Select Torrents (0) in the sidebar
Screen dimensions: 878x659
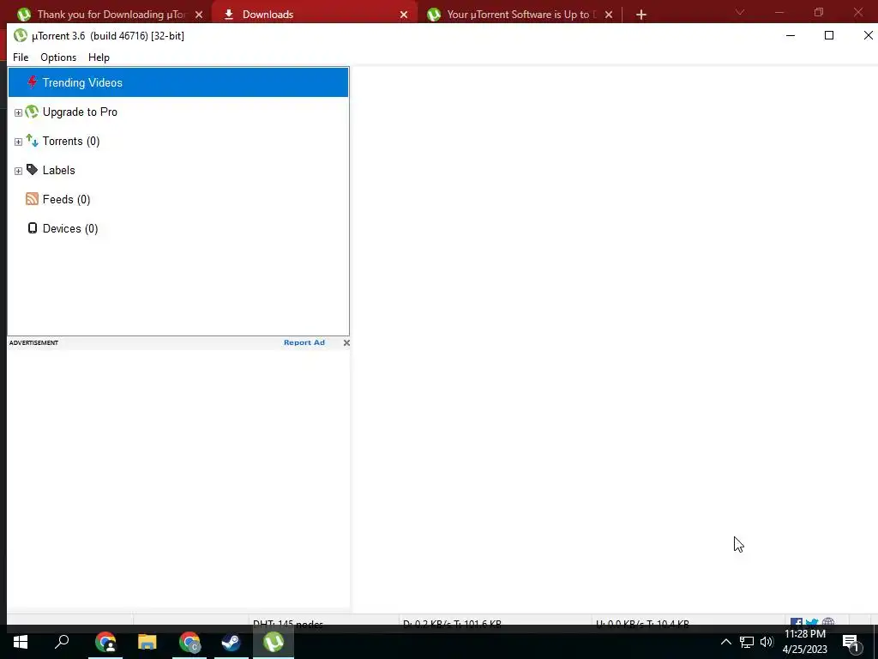(x=71, y=142)
